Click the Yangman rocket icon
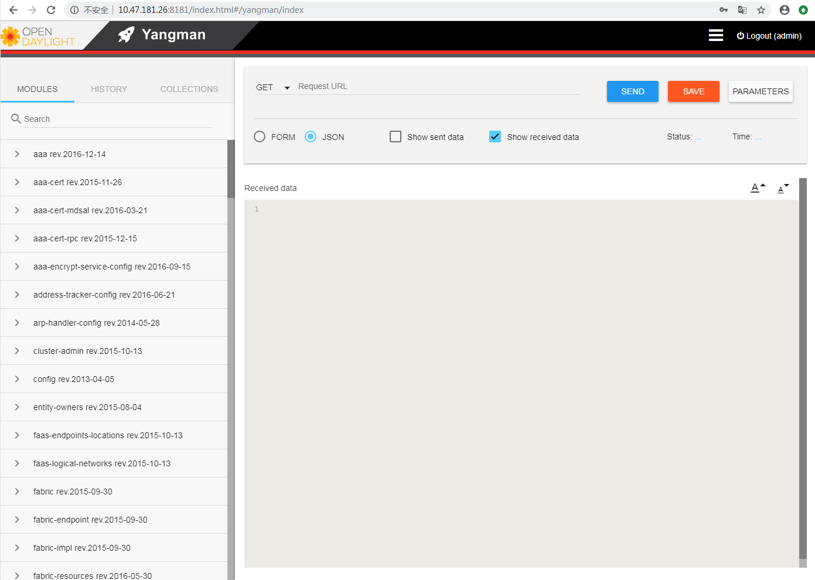The width and height of the screenshot is (815, 580). [126, 35]
